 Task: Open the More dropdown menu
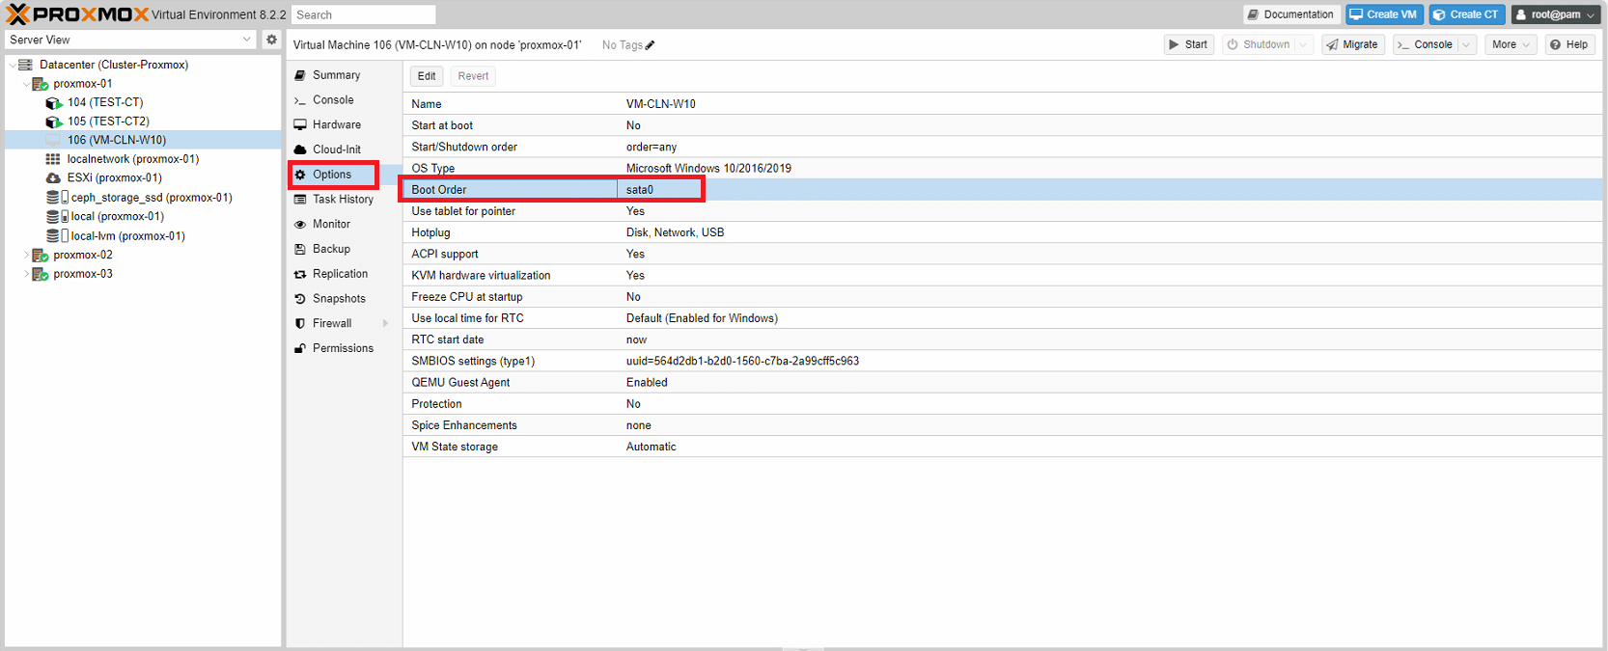click(x=1511, y=44)
